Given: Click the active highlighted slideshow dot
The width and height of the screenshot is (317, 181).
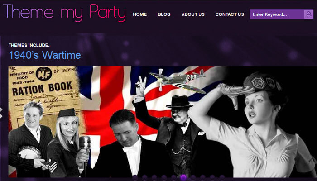Looking at the screenshot, I should pyautogui.click(x=183, y=177).
